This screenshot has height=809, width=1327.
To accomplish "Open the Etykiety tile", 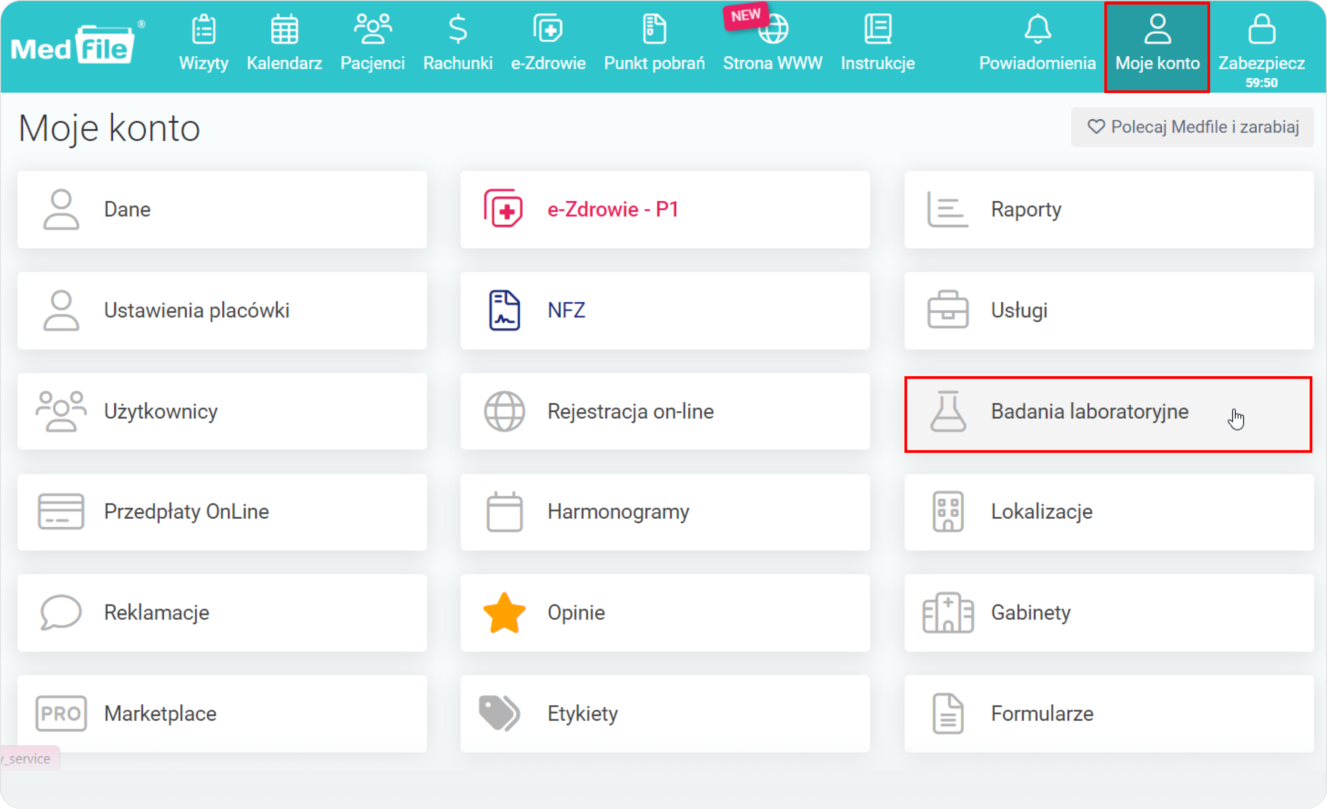I will coord(665,713).
